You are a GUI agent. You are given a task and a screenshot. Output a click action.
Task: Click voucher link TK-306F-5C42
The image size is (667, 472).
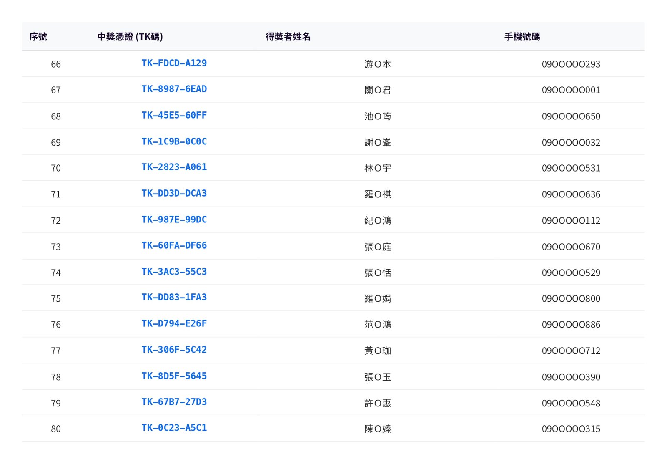point(174,350)
